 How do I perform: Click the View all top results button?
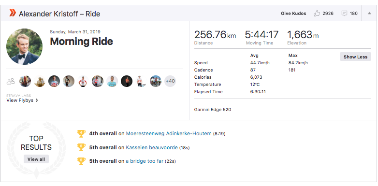pos(36,159)
